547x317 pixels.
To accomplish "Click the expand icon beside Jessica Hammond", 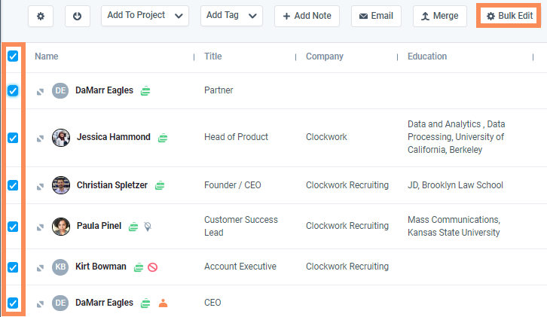I will [x=41, y=138].
